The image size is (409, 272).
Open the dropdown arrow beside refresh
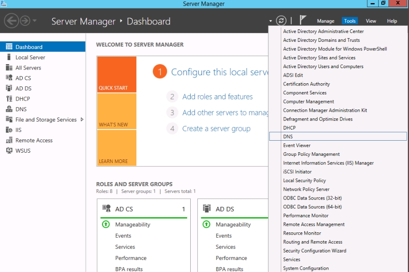tap(270, 21)
